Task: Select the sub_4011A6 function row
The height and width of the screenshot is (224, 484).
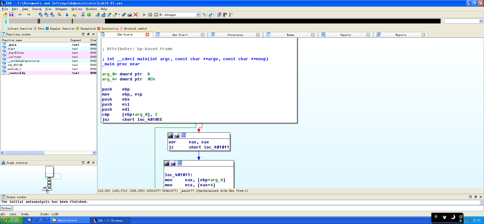Action: click(x=49, y=65)
